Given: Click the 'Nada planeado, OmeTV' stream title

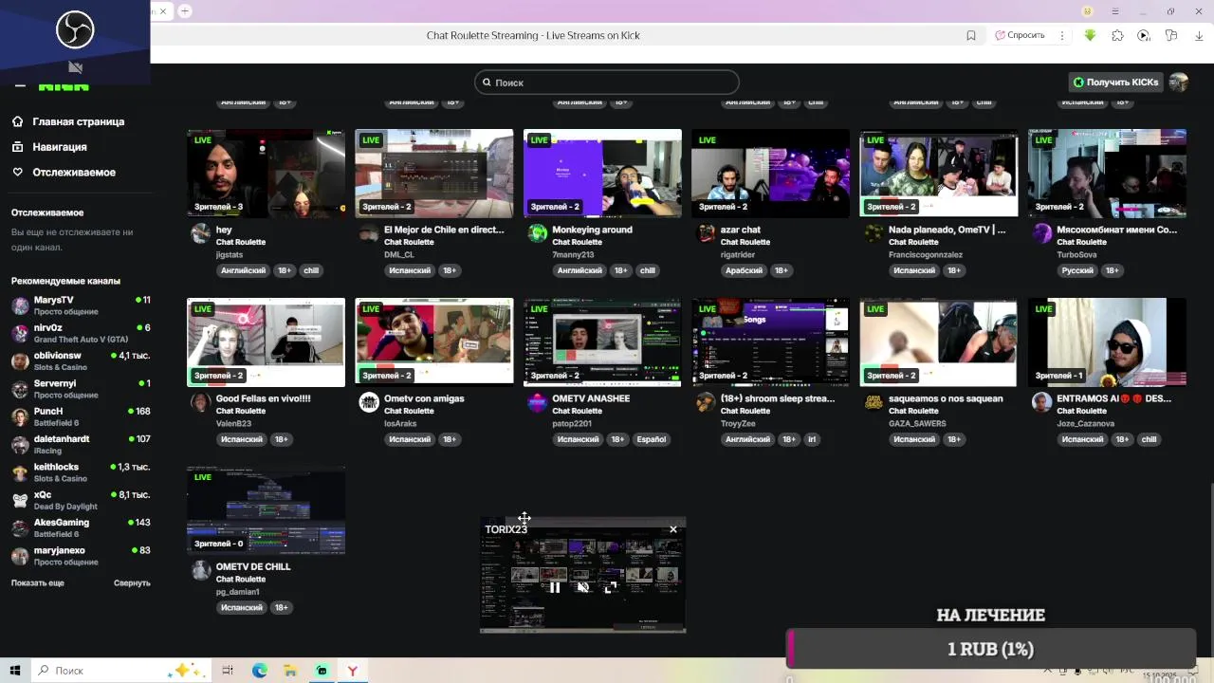Looking at the screenshot, I should [x=947, y=230].
